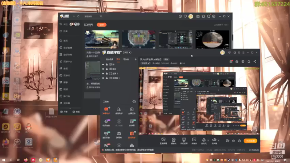Open the Douyu client's settings gear in the toolbar

click(214, 16)
